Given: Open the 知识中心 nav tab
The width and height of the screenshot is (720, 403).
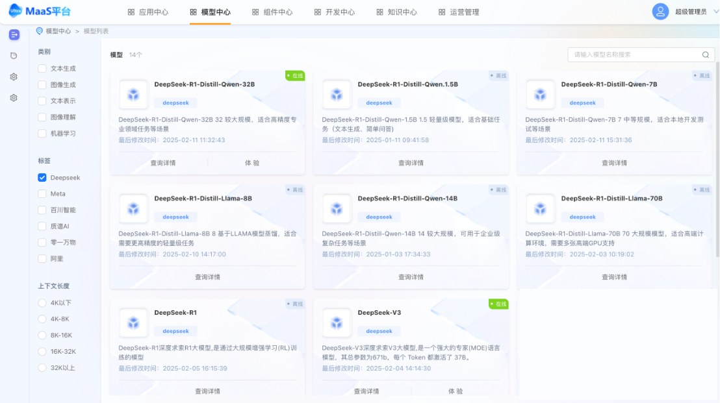Looking at the screenshot, I should (397, 12).
